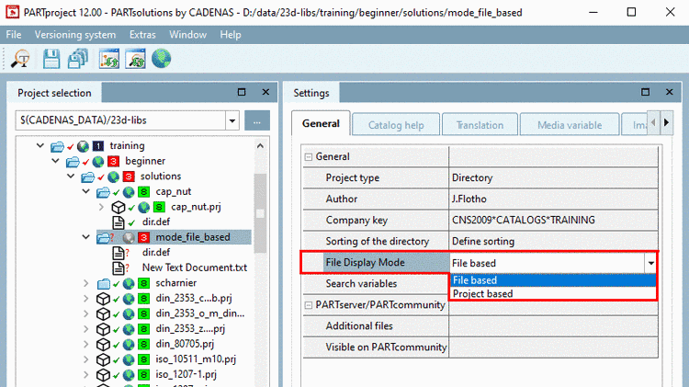Screen dimensions: 689x387
Task: Click the first image refresh toolbar icon
Action: 109,59
